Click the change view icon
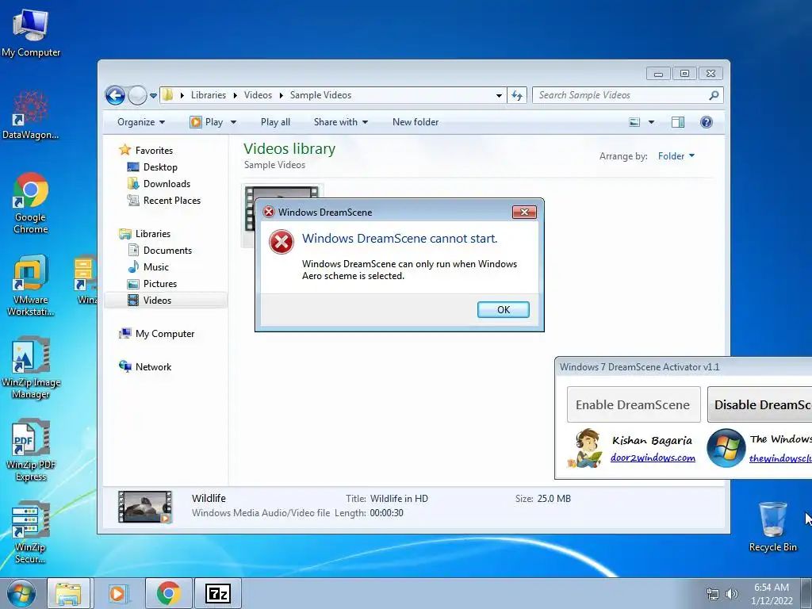 click(x=634, y=122)
